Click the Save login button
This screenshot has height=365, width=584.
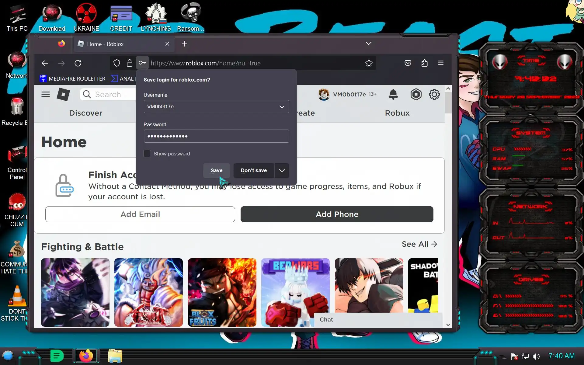pyautogui.click(x=216, y=170)
